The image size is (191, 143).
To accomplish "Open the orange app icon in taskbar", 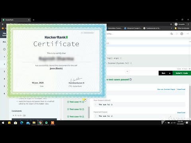I will point(53,123).
